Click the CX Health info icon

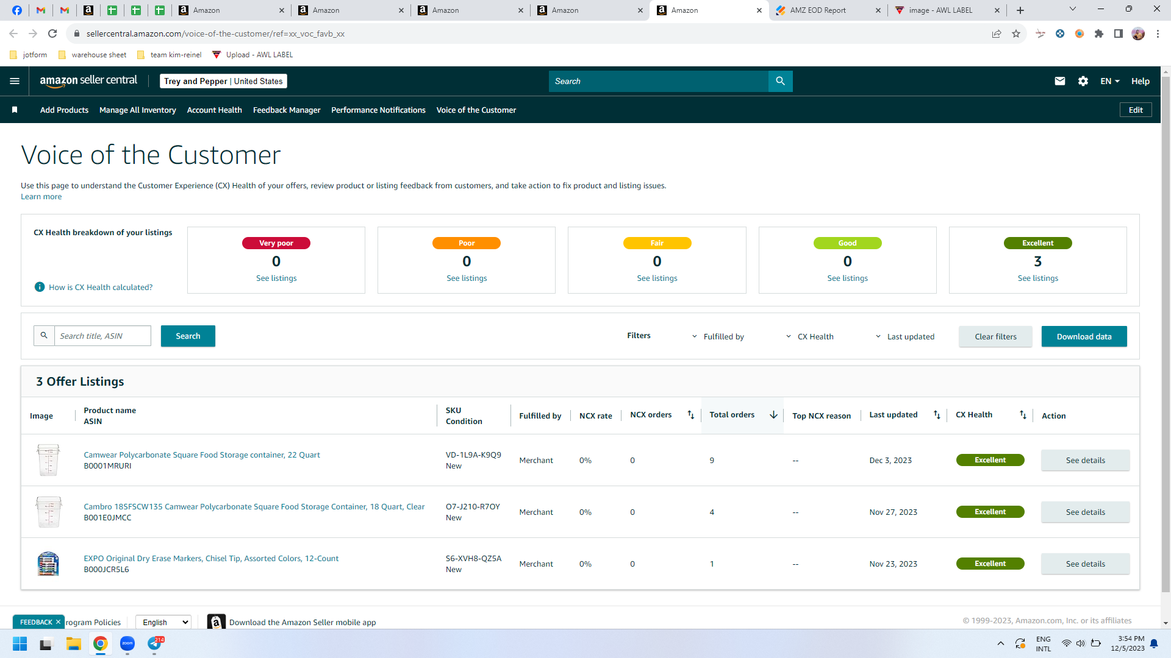point(40,287)
